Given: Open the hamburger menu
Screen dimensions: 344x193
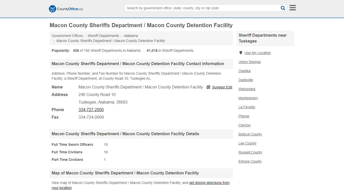Looking at the screenshot, I should pos(293,8).
